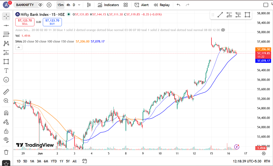Open indicator templates grid

coord(126,5)
